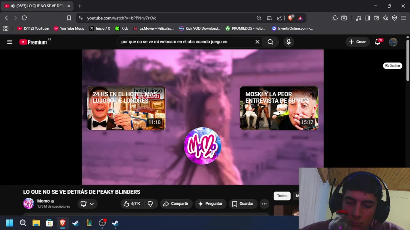410x230 pixels.
Task: Open the (5112) YouTube bookmark
Action: [x=33, y=28]
